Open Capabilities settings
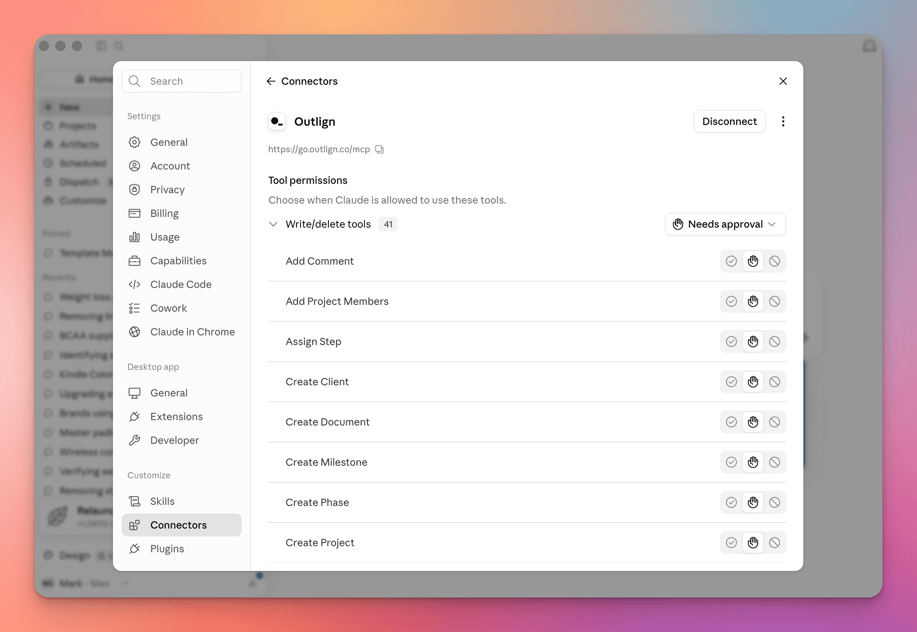Viewport: 917px width, 632px height. pos(182,261)
